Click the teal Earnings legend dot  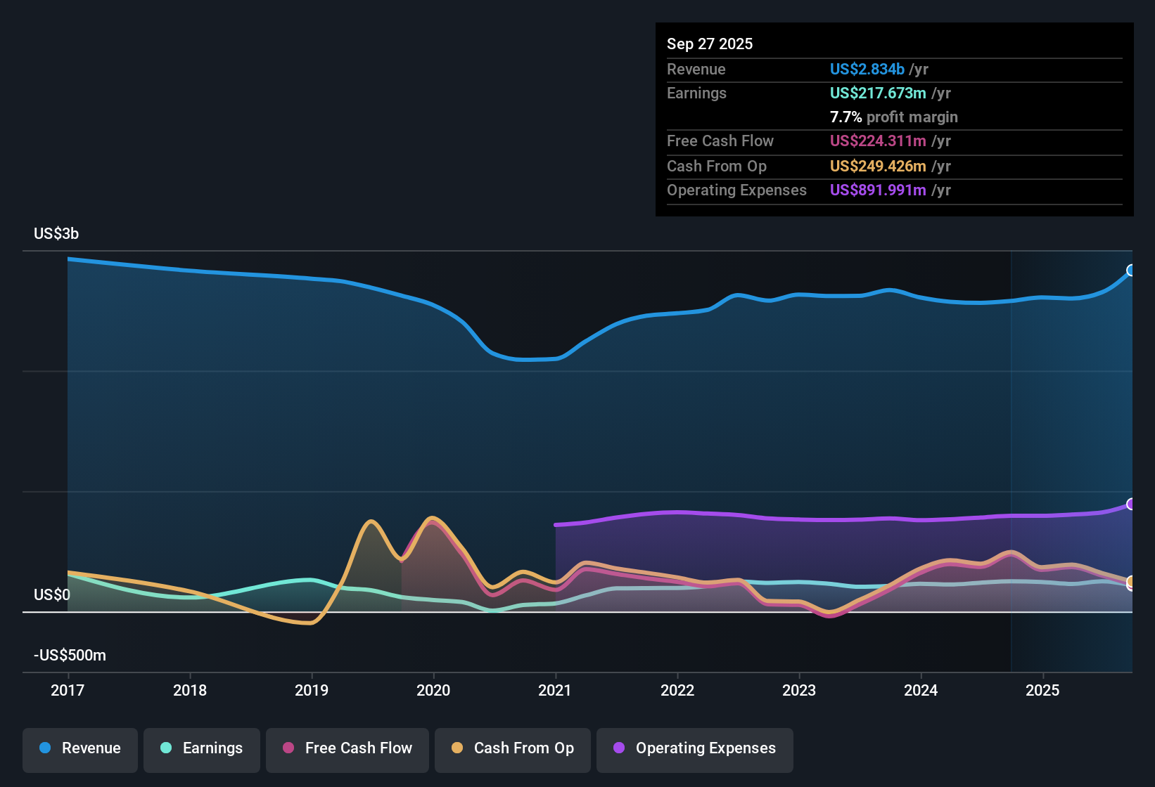166,749
